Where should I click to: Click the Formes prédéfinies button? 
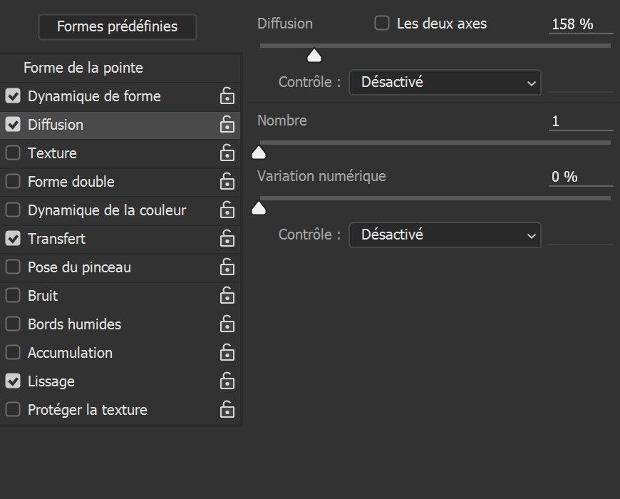pos(117,27)
